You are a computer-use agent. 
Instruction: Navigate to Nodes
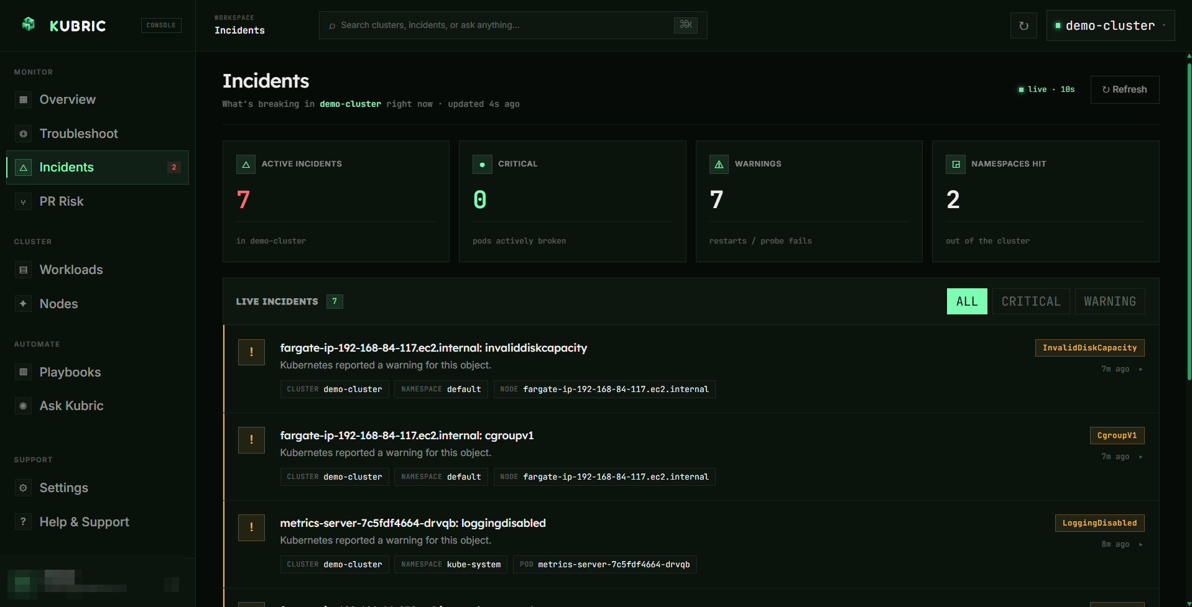coord(98,304)
